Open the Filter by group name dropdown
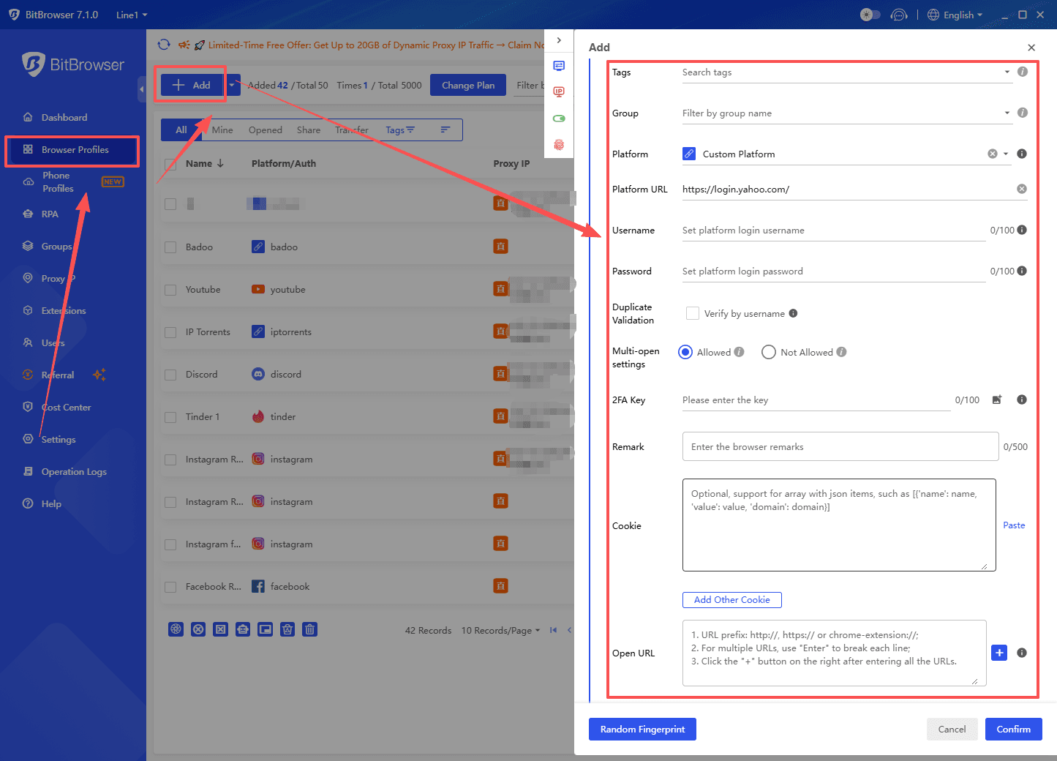 coord(846,113)
